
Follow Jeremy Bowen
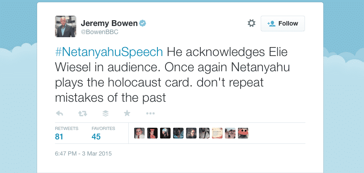(283, 23)
